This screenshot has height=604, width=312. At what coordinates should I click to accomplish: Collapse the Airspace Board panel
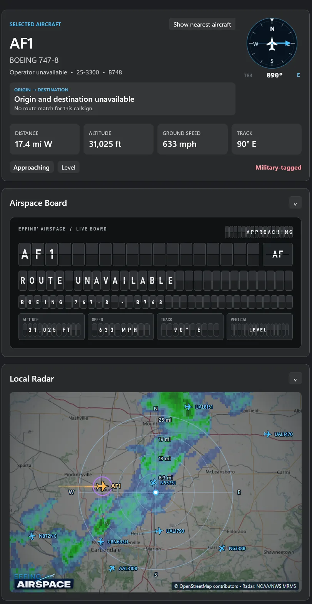tap(295, 203)
